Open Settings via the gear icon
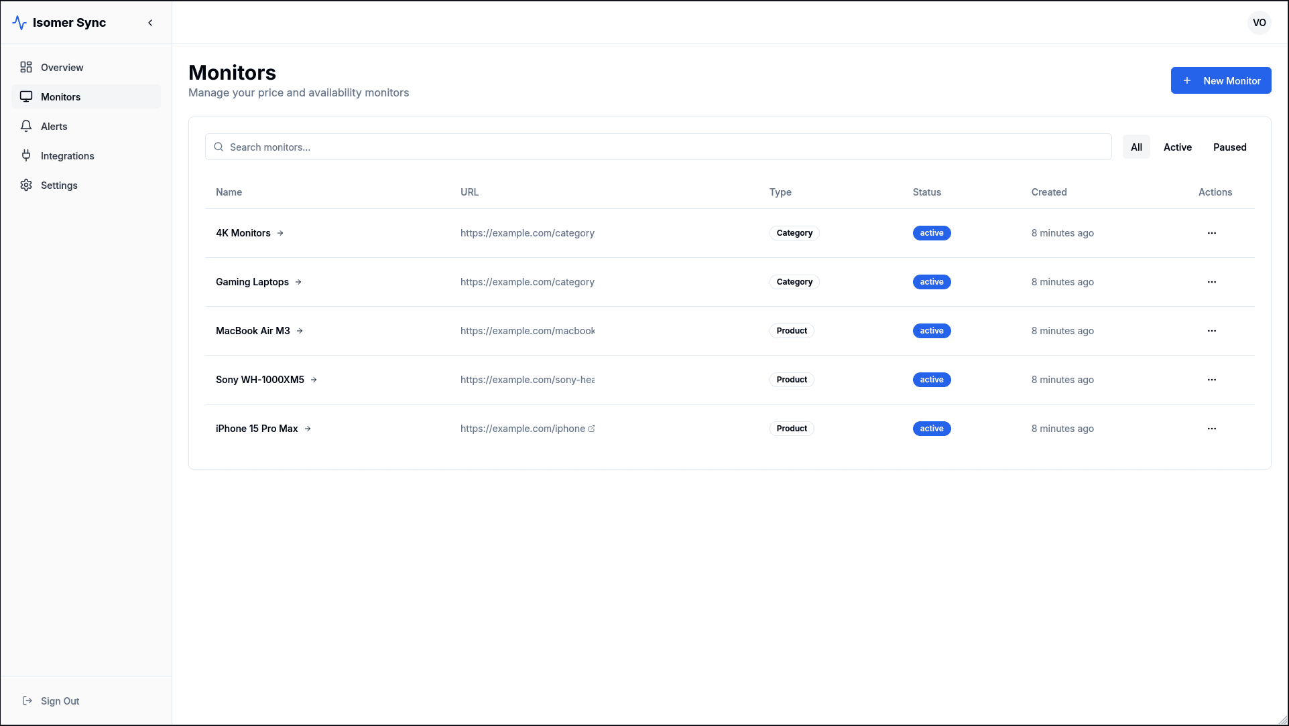The height and width of the screenshot is (726, 1289). (26, 185)
